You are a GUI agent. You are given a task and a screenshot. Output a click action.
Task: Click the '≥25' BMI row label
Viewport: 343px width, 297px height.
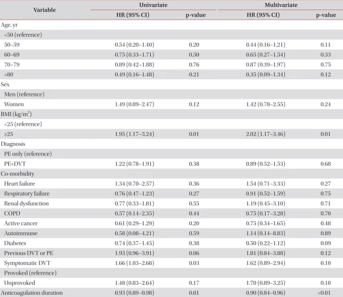point(9,134)
